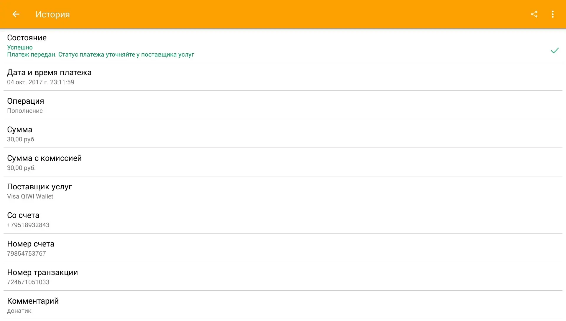Open the three-dot overflow menu

tap(553, 14)
